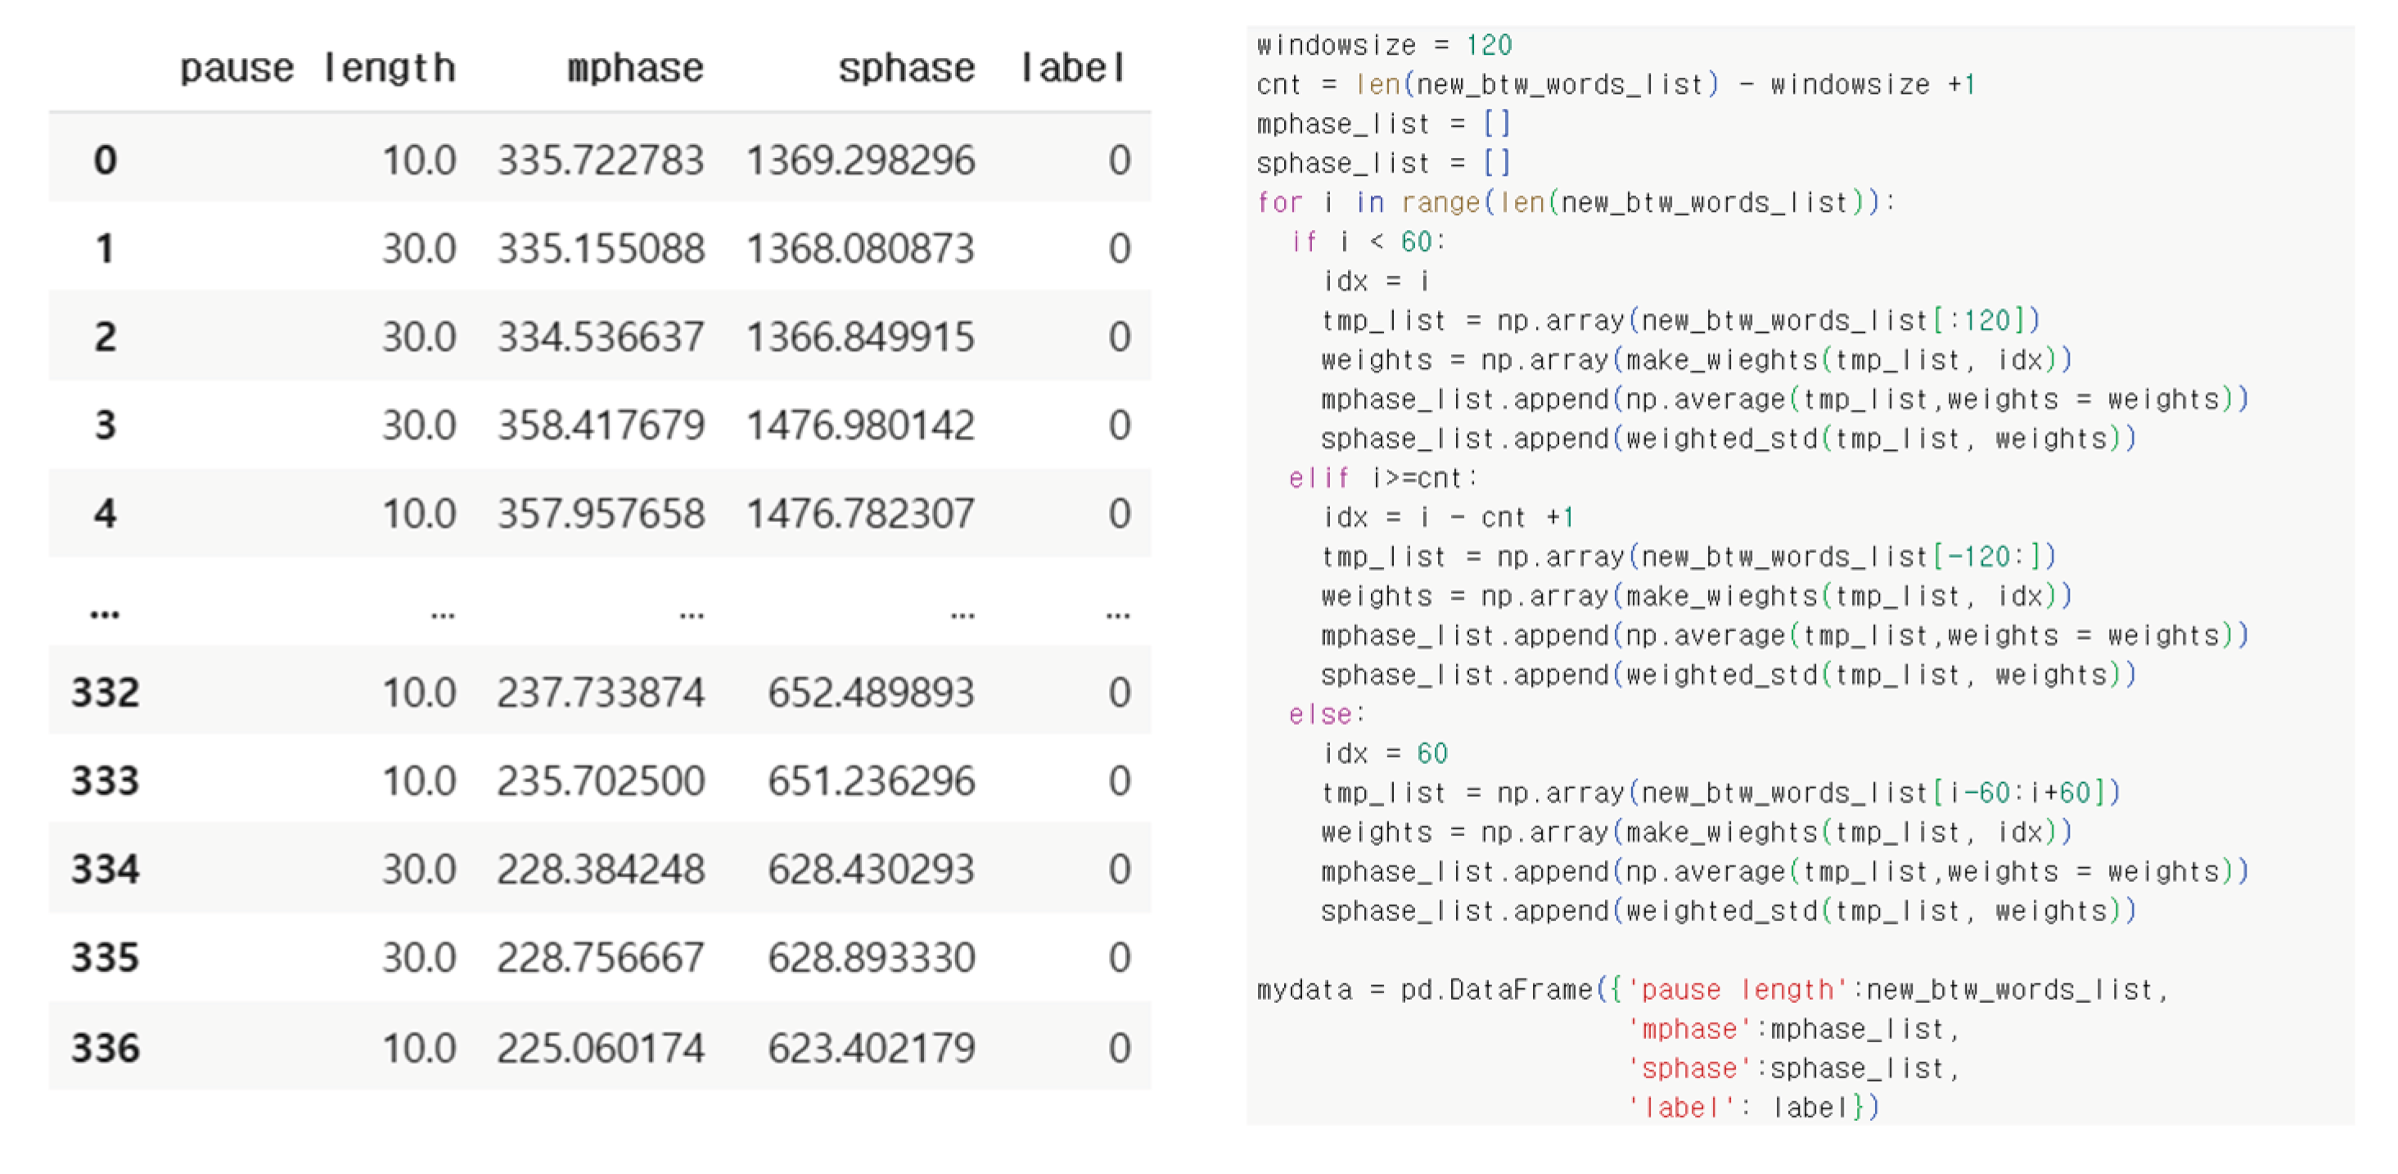Image resolution: width=2398 pixels, height=1174 pixels.
Task: Select row index 3 in the table
Action: point(106,425)
